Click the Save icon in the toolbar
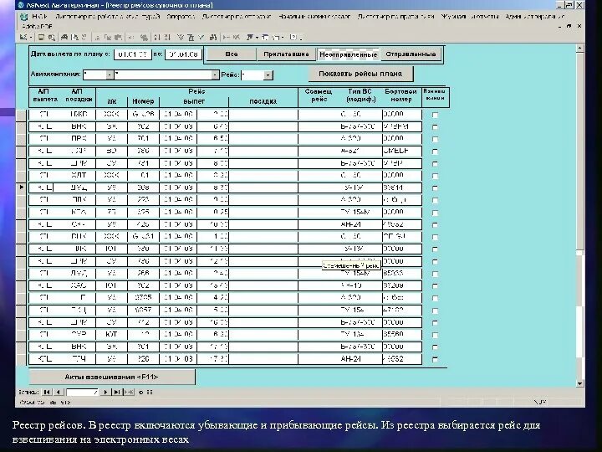The width and height of the screenshot is (602, 452). click(x=41, y=38)
